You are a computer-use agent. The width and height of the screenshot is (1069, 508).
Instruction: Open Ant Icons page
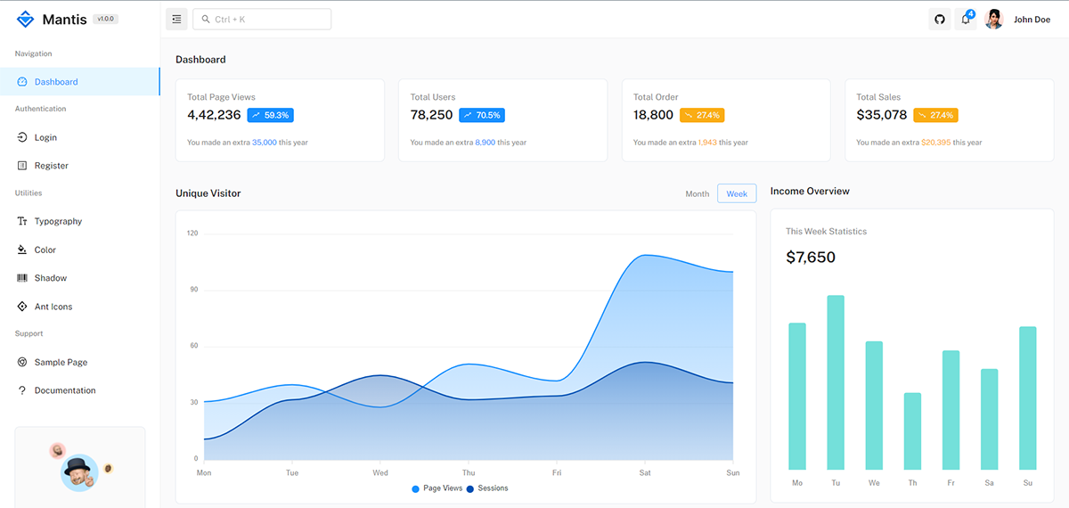[x=80, y=307]
